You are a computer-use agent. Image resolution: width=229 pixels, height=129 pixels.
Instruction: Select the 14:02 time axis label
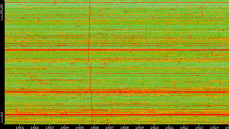pyautogui.click(x=35, y=127)
